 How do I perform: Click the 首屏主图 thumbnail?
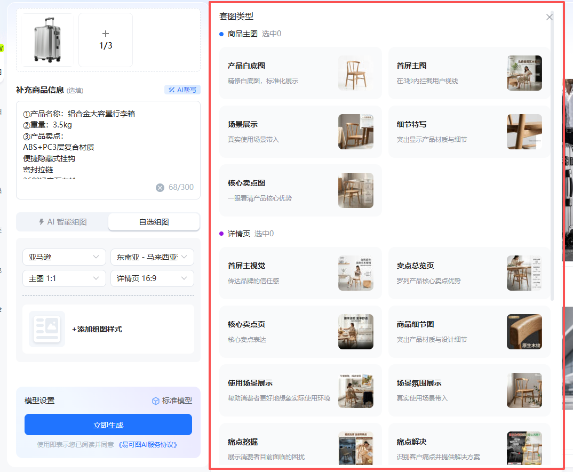click(x=524, y=73)
